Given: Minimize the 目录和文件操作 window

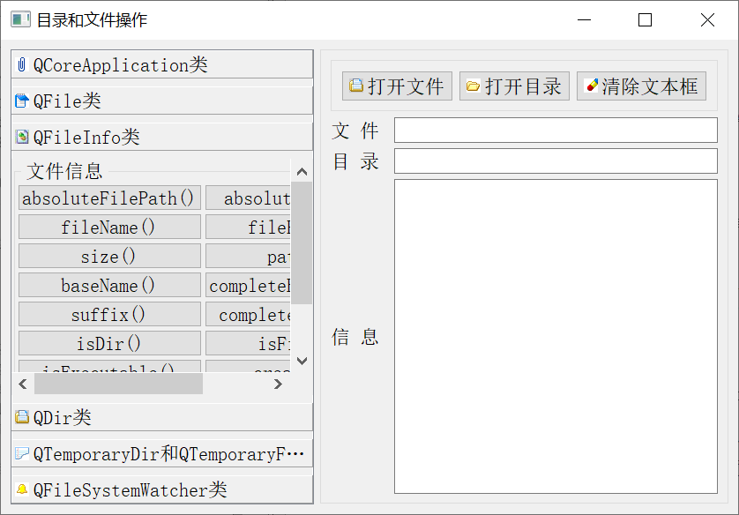Looking at the screenshot, I should (584, 19).
